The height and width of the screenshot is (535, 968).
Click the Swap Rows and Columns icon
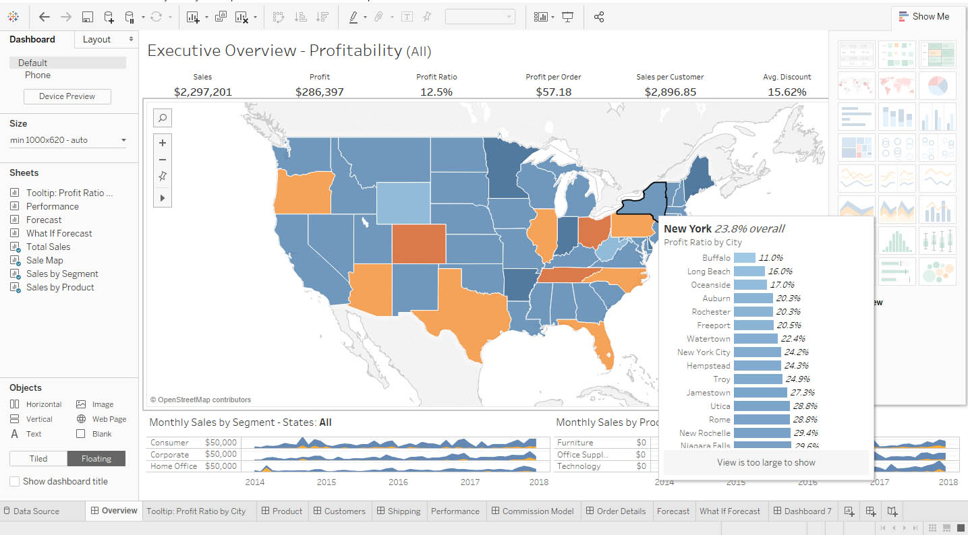pyautogui.click(x=279, y=17)
